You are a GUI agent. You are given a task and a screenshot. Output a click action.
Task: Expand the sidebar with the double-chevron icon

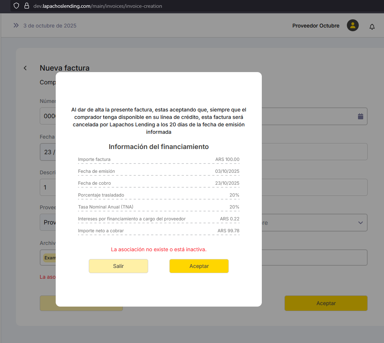click(16, 26)
